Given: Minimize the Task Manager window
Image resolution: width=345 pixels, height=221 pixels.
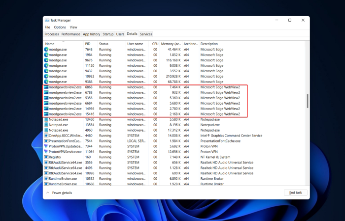Looking at the screenshot, I should pyautogui.click(x=277, y=20).
